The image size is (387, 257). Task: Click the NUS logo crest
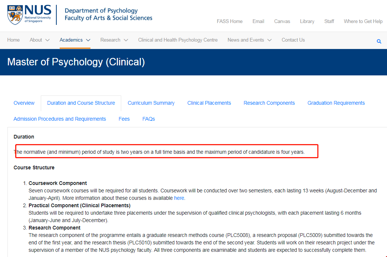[14, 15]
